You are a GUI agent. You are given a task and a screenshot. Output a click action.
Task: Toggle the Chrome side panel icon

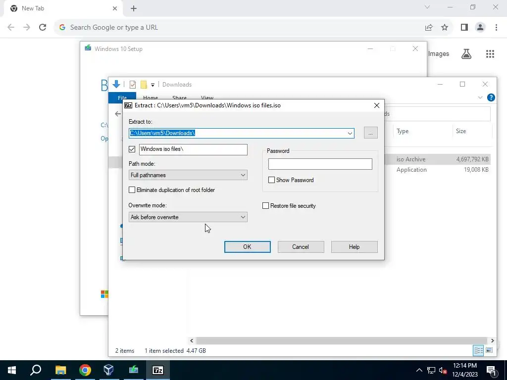(464, 28)
